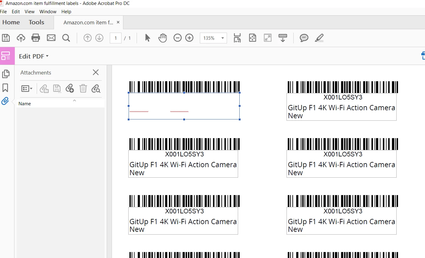Open the View menu

tap(30, 11)
